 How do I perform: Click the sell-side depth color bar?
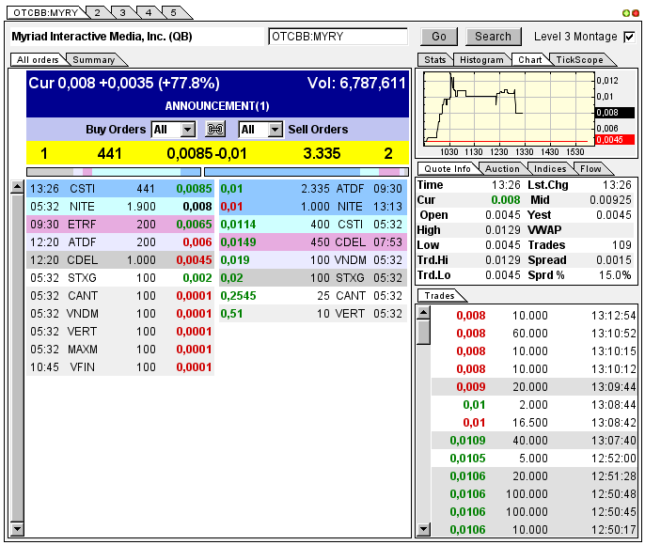tap(307, 172)
